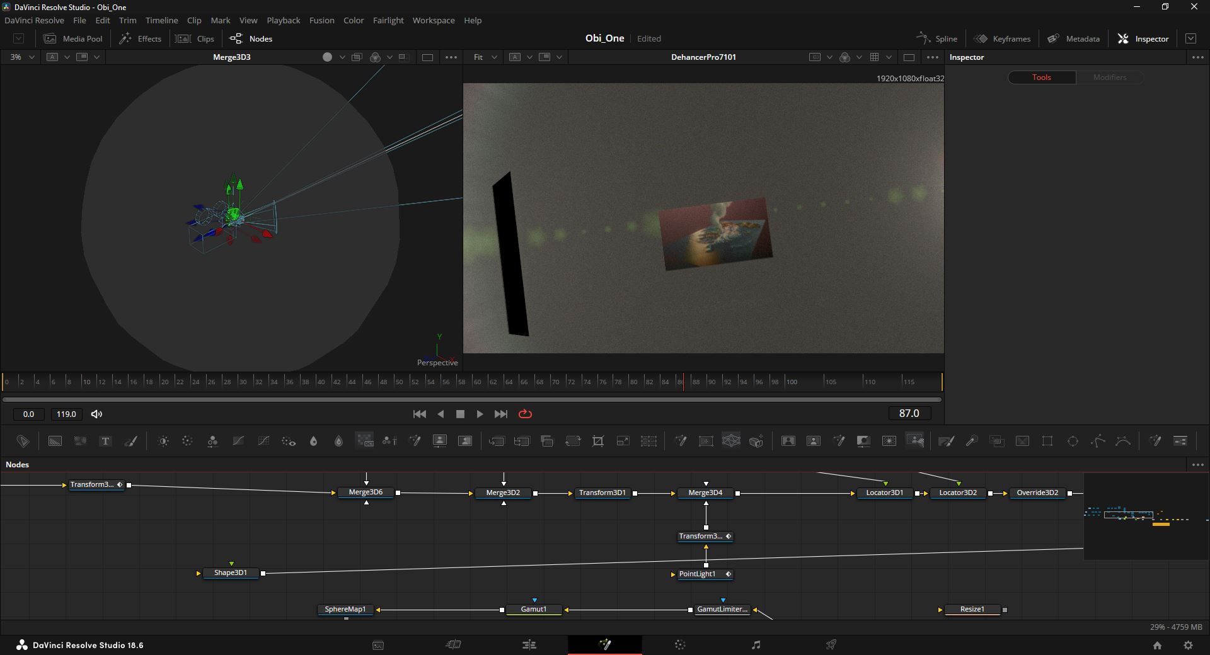Play forward in the transport controls

click(x=480, y=414)
